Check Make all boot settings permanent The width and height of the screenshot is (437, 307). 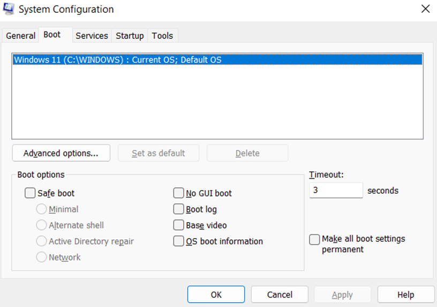(x=315, y=239)
